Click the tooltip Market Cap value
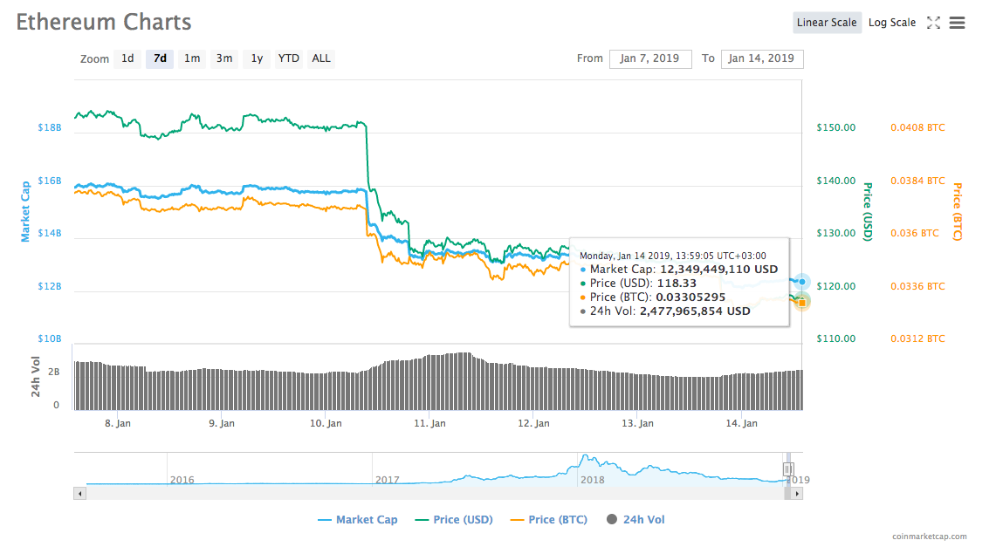 (719, 270)
